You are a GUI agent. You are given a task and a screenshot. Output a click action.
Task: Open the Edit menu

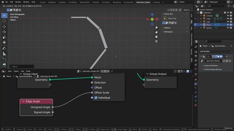click(x=11, y=2)
